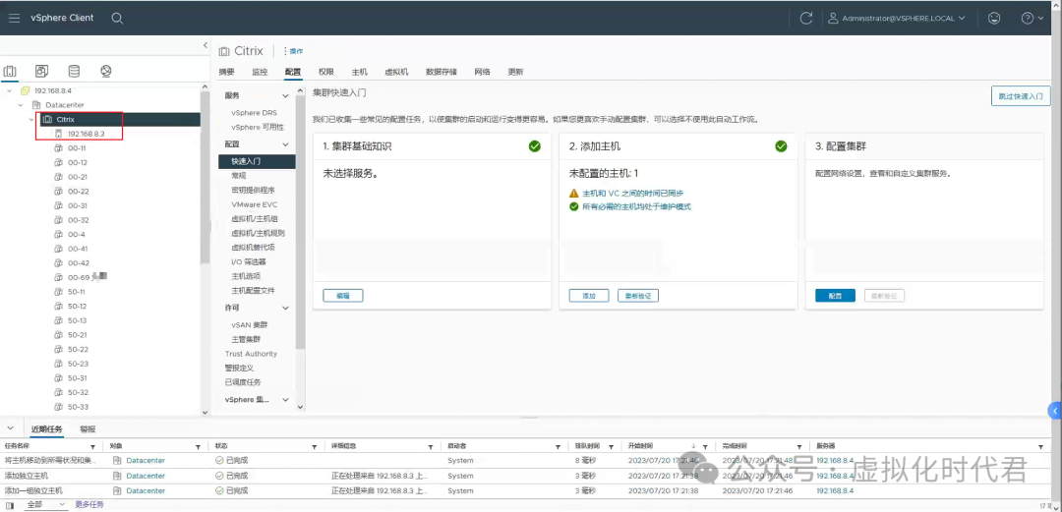Viewport: 1062px width, 512px height.
Task: Switch to Hosts and Clusters inventory view icon
Action: click(x=10, y=71)
